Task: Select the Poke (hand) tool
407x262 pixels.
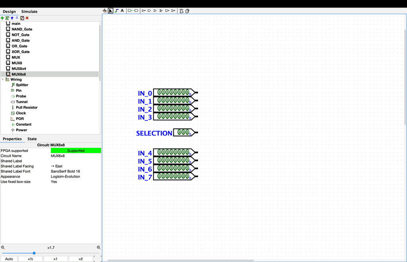Action: point(105,11)
